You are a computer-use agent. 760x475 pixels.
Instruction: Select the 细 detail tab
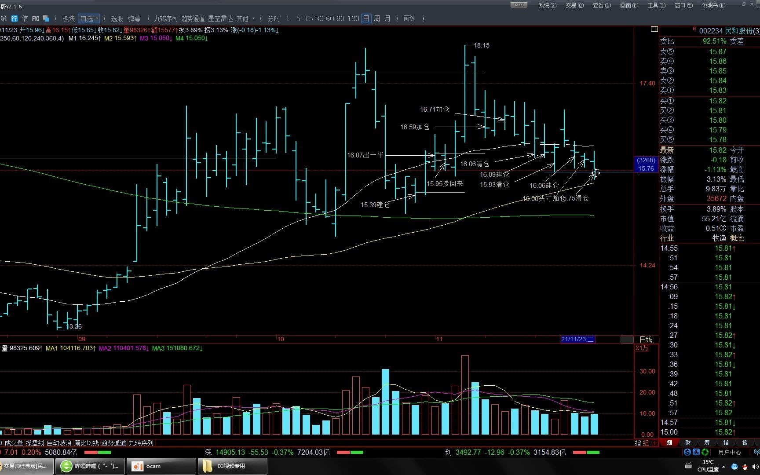669,442
